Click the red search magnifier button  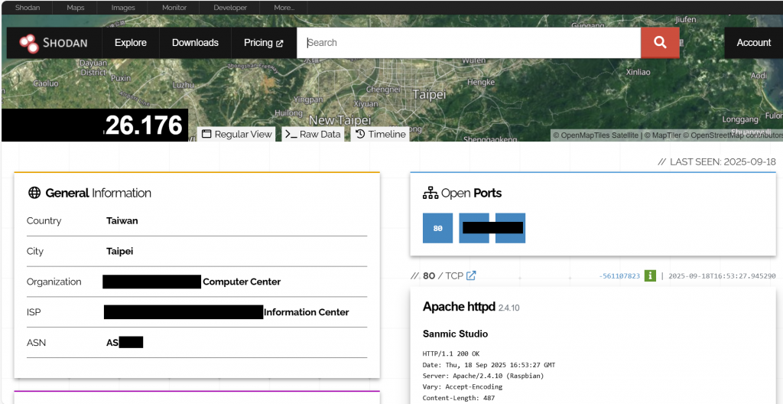point(660,43)
